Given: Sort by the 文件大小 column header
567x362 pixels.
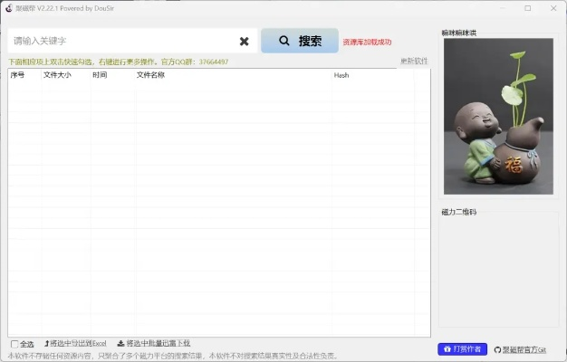Looking at the screenshot, I should (x=57, y=75).
